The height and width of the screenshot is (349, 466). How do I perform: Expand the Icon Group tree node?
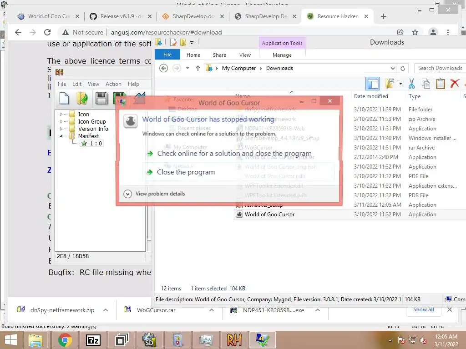[61, 121]
